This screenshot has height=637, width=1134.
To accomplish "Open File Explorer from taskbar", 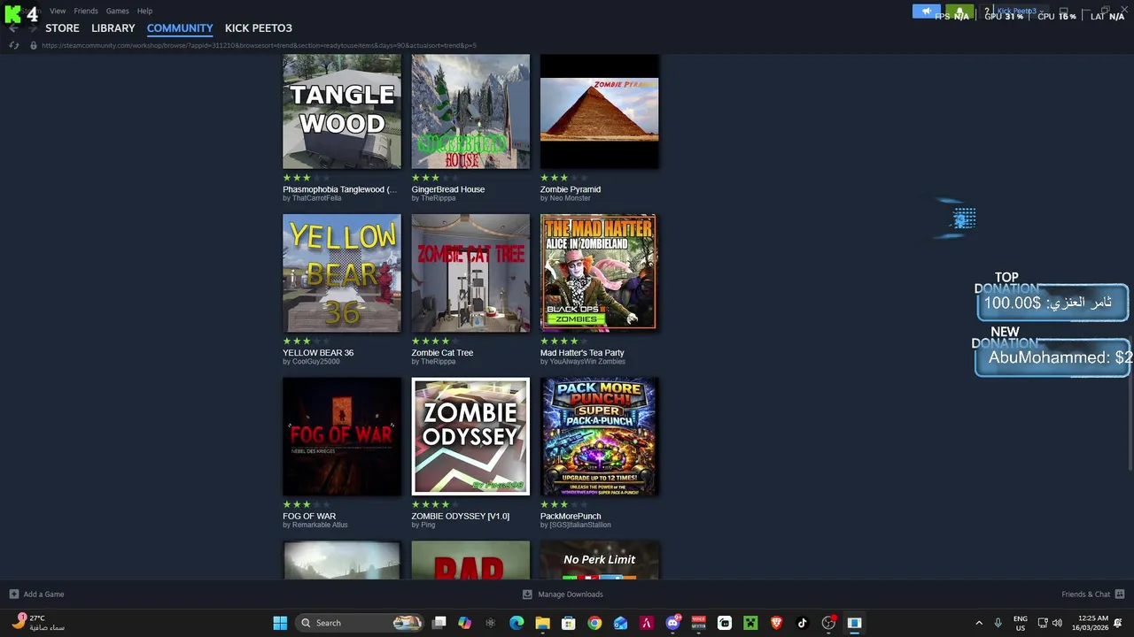I will [x=542, y=623].
